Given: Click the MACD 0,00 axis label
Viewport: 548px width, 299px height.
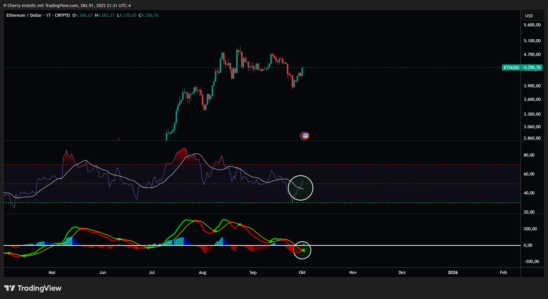Looking at the screenshot, I should pyautogui.click(x=528, y=245).
